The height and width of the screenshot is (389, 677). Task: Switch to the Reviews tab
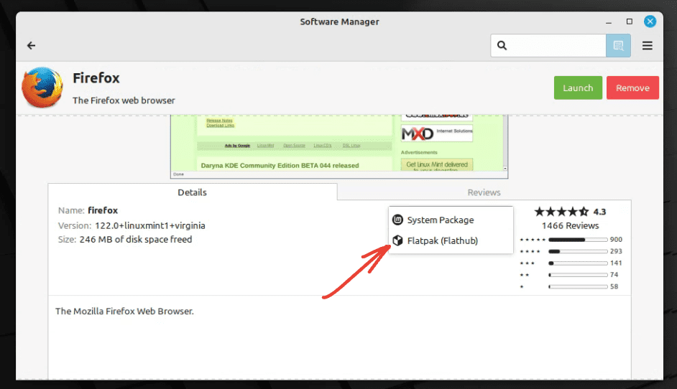click(484, 192)
